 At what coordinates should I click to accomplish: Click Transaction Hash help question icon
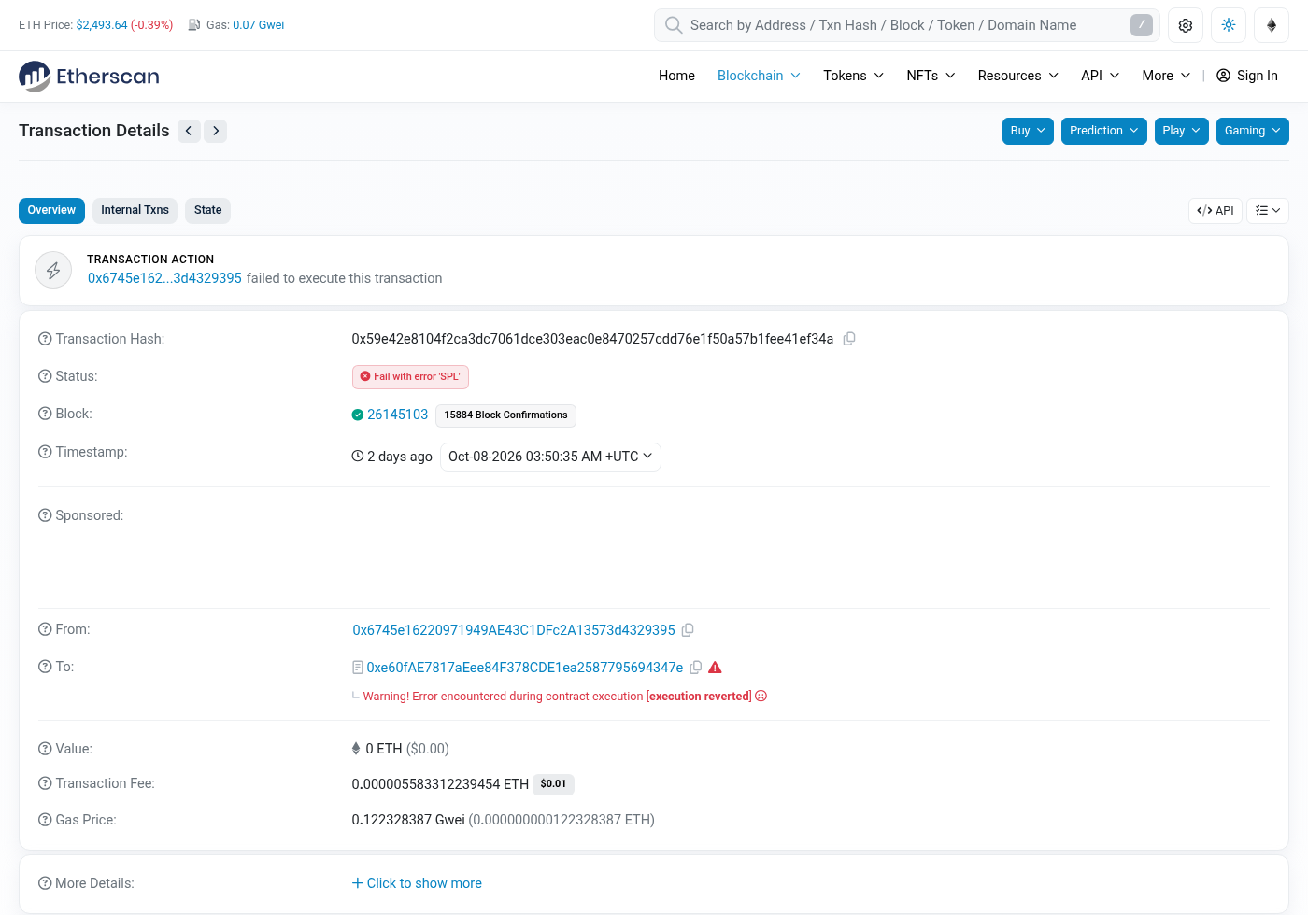[x=45, y=339]
